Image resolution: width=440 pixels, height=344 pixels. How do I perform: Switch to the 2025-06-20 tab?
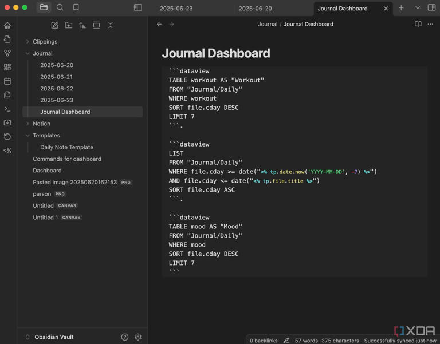(256, 9)
